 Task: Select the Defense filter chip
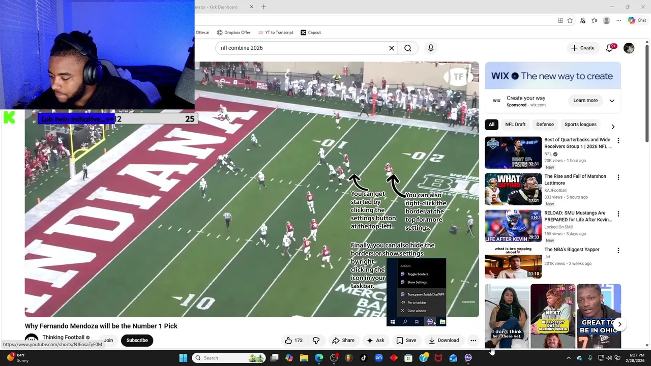(545, 125)
